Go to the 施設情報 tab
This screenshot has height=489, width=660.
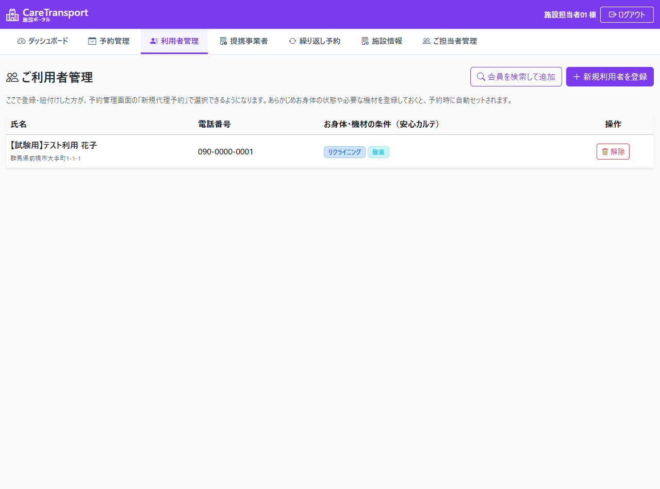click(382, 41)
